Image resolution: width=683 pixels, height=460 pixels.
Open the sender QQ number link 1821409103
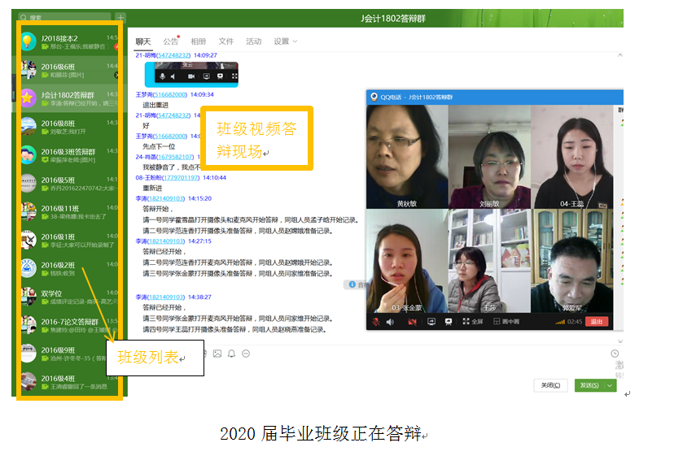[167, 197]
